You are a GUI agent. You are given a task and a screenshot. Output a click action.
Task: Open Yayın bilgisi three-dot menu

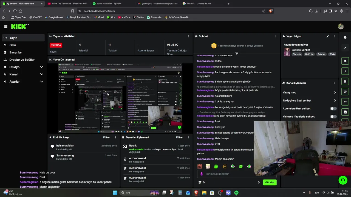coord(334,36)
